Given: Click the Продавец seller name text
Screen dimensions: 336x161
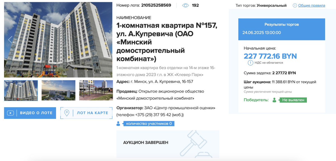Looking at the screenshot, I should coord(160,95).
